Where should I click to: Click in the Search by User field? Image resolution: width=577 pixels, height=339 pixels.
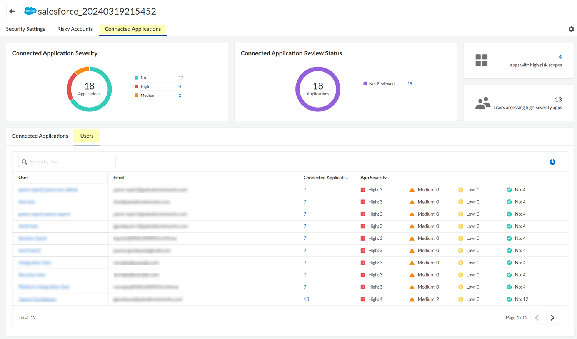71,162
